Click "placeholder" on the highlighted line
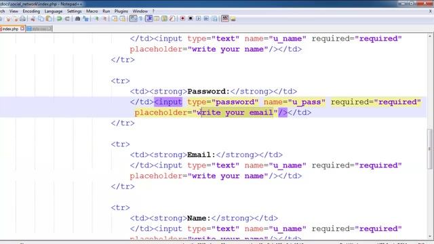 [161, 113]
